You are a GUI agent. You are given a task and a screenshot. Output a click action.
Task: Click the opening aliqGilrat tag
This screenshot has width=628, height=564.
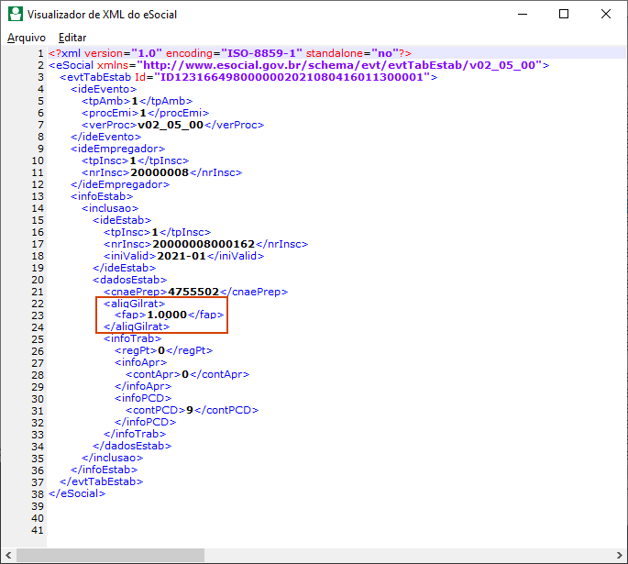[x=134, y=303]
